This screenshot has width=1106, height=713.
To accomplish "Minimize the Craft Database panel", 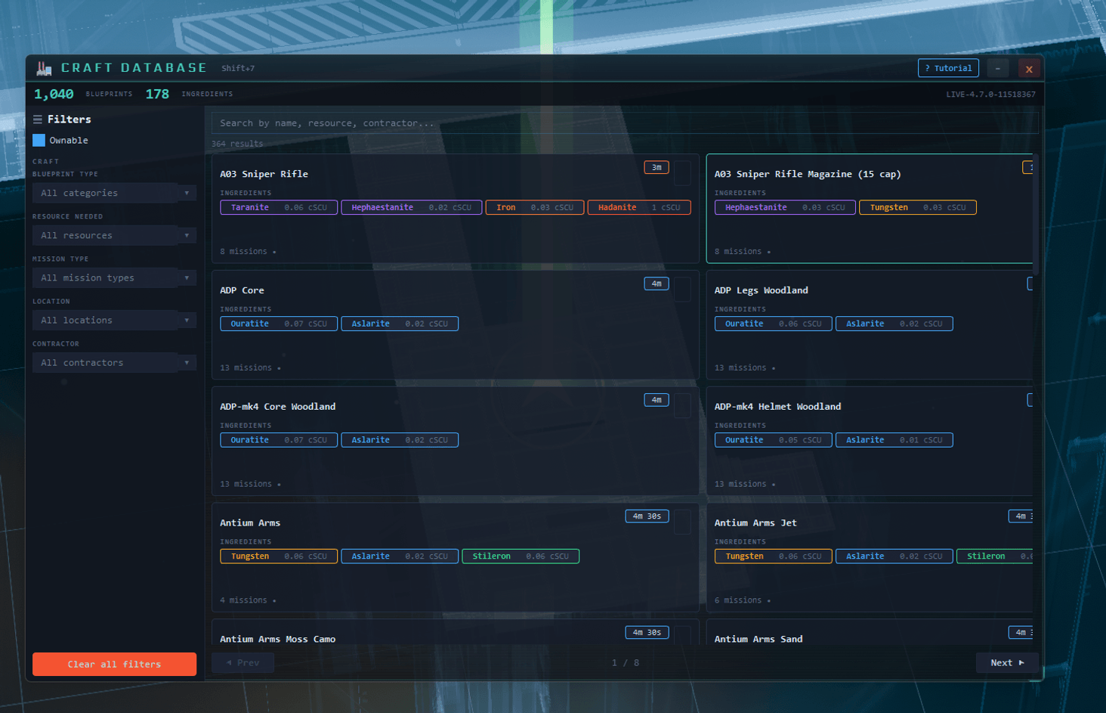I will click(998, 68).
